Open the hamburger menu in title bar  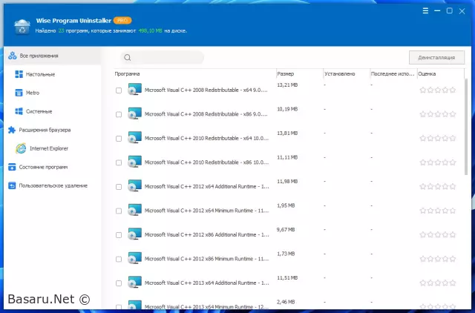(x=425, y=11)
